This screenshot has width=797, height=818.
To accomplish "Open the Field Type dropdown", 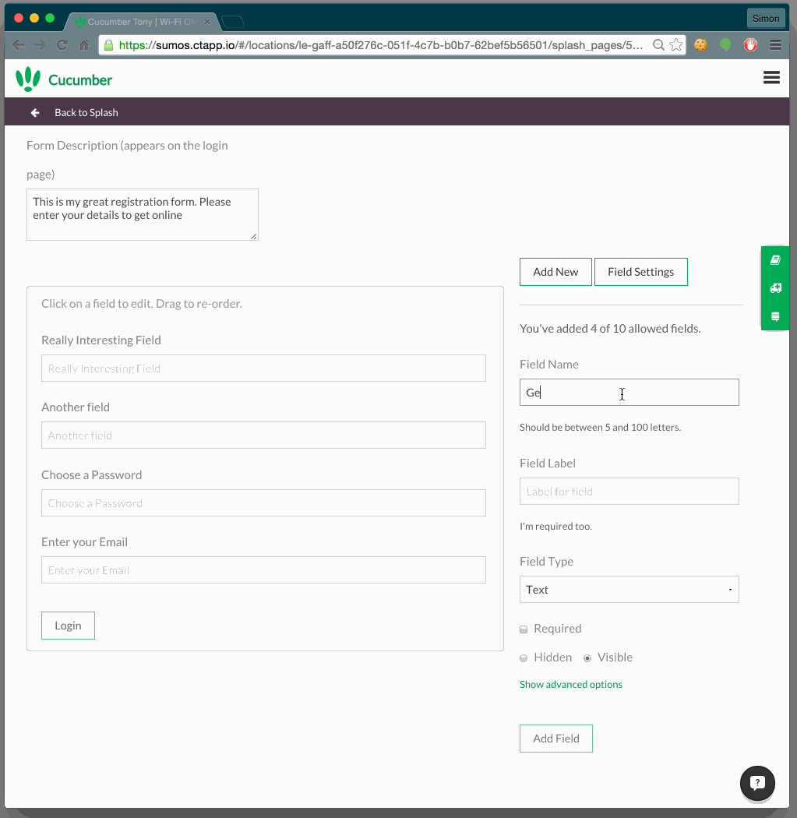I will click(x=629, y=590).
